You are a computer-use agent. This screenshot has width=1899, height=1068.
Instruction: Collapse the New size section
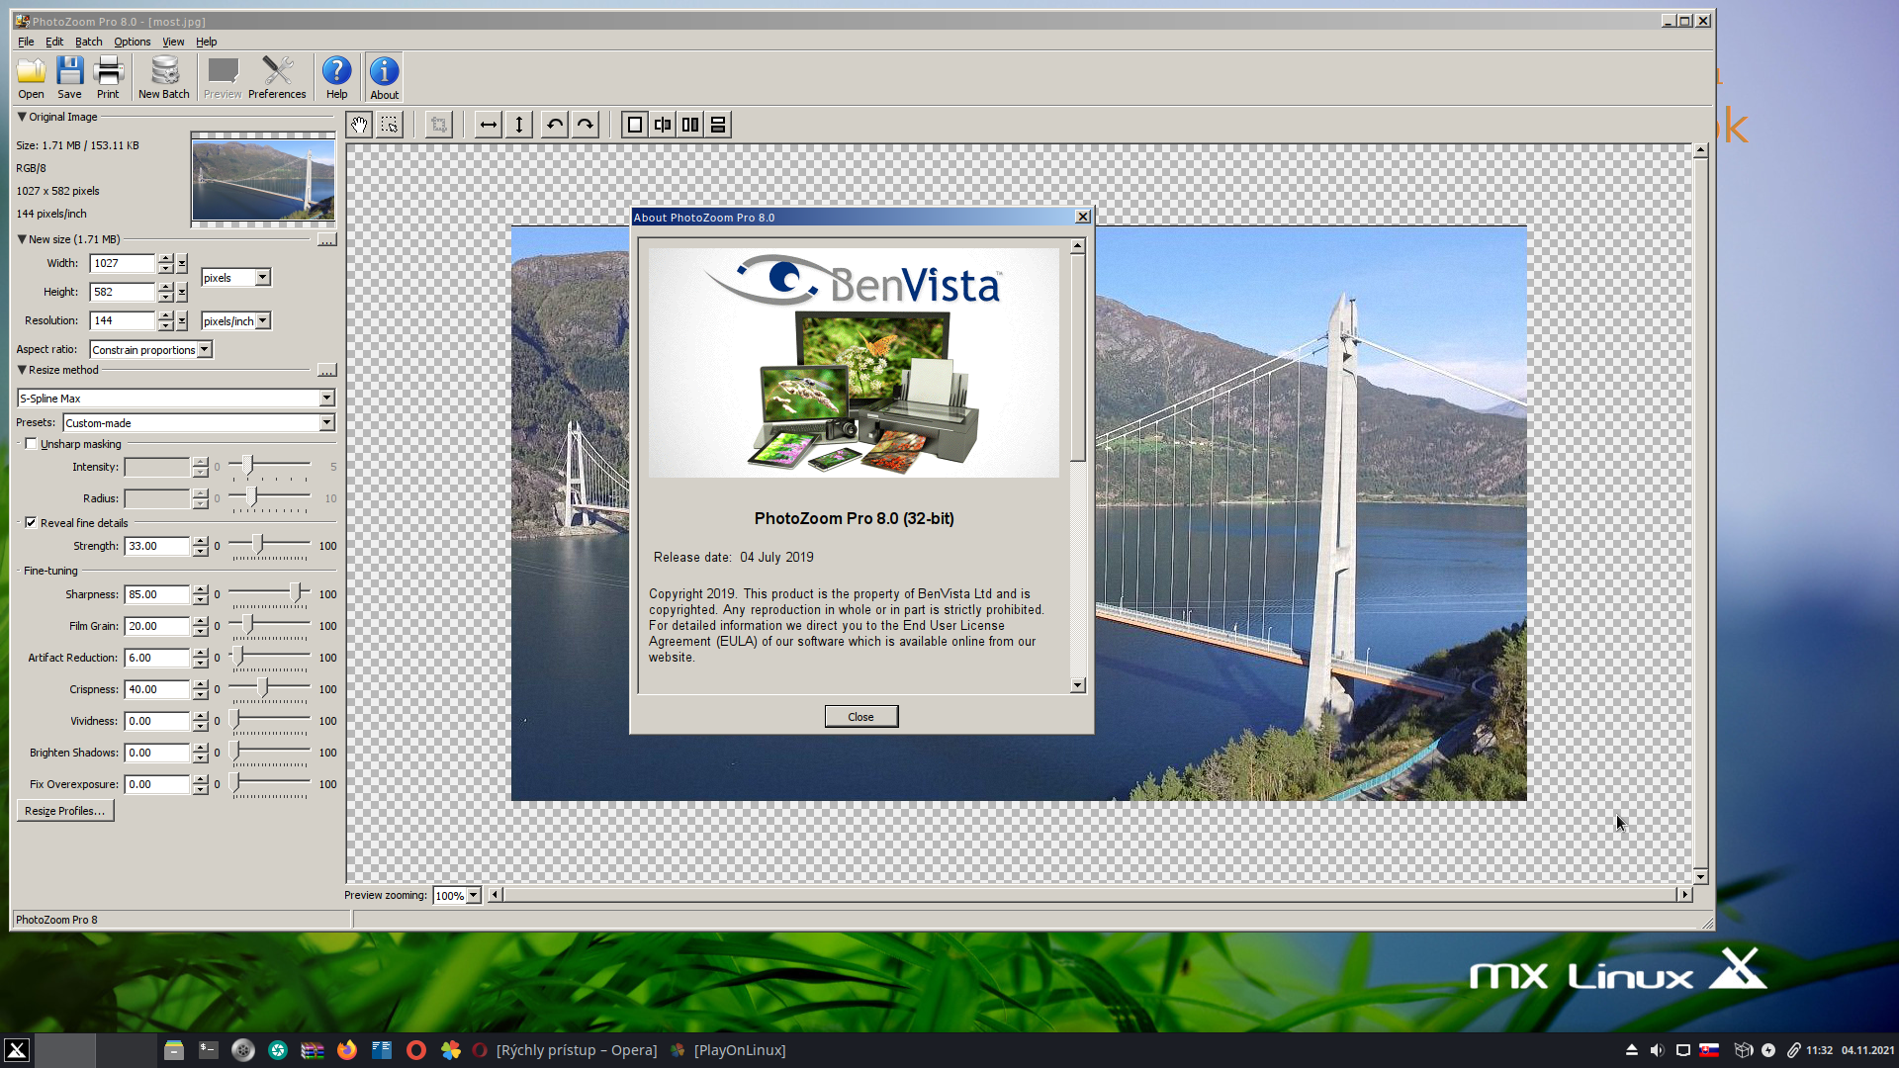(x=22, y=239)
